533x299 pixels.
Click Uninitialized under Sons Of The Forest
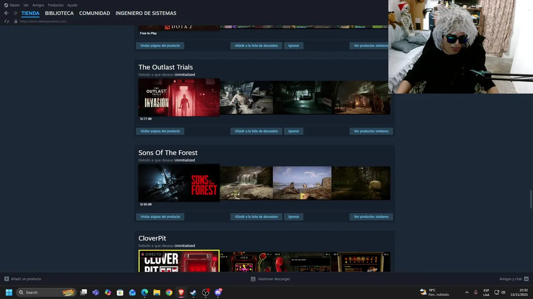[x=184, y=160]
